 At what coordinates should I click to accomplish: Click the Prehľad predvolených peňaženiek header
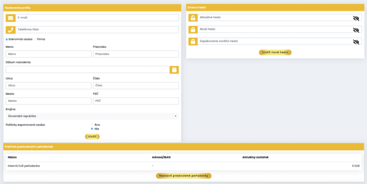[183, 147]
